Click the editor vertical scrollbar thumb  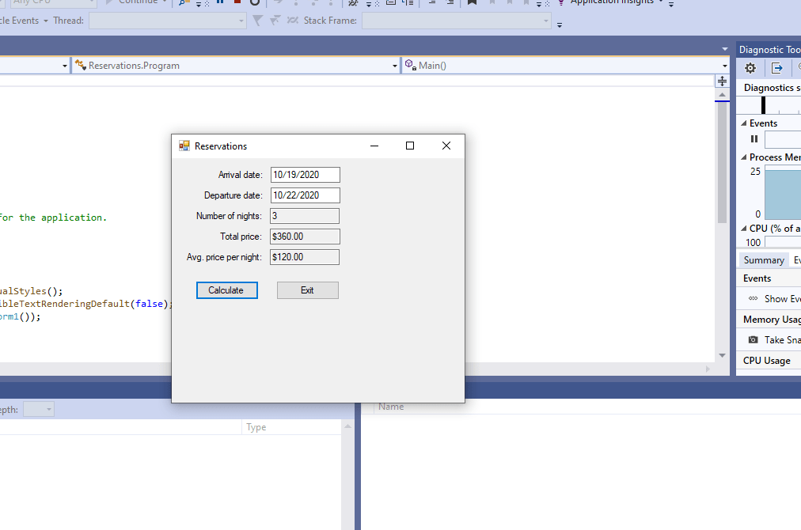pyautogui.click(x=722, y=162)
